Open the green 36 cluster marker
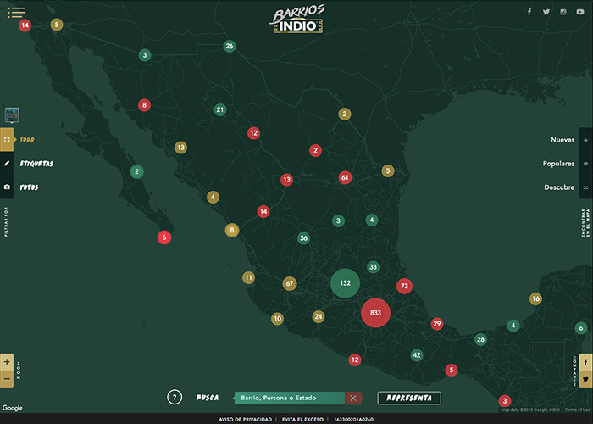This screenshot has height=424, width=593. coord(303,238)
